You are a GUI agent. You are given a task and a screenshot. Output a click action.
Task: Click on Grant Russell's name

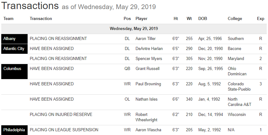click(147, 69)
